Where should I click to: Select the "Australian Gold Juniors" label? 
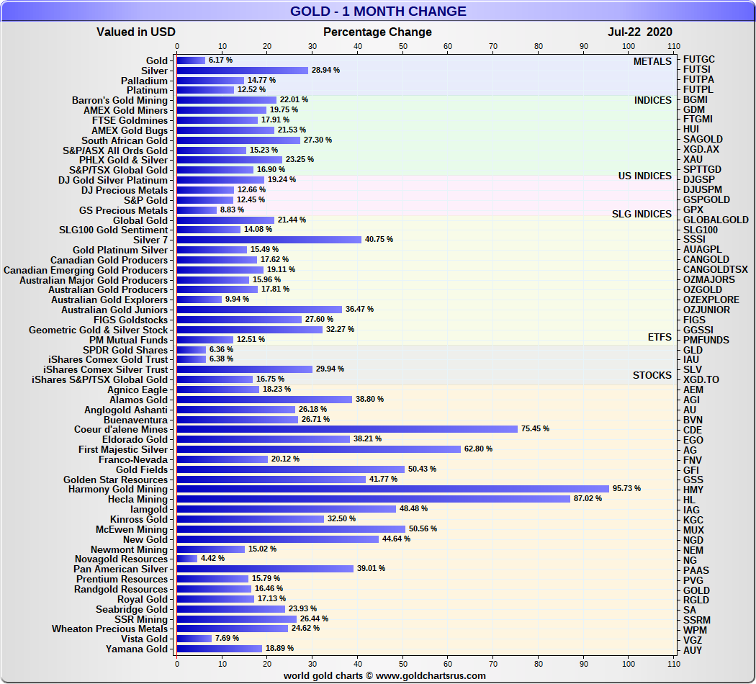pos(114,310)
